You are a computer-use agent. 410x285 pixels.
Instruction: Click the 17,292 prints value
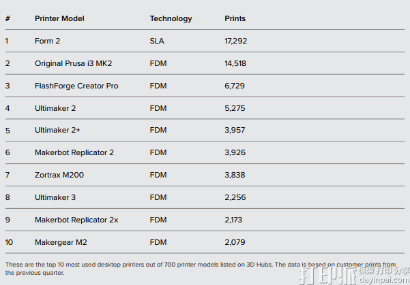point(235,41)
